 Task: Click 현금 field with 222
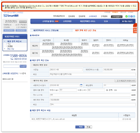point(68,90)
